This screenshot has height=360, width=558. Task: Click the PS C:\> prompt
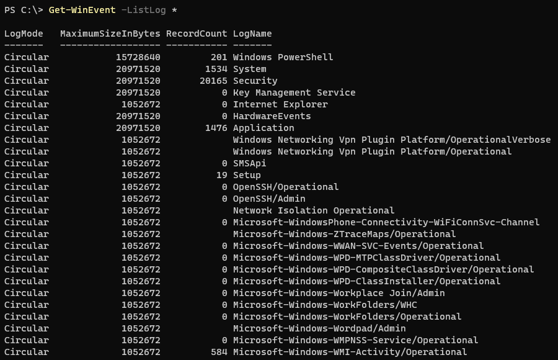[x=21, y=10]
